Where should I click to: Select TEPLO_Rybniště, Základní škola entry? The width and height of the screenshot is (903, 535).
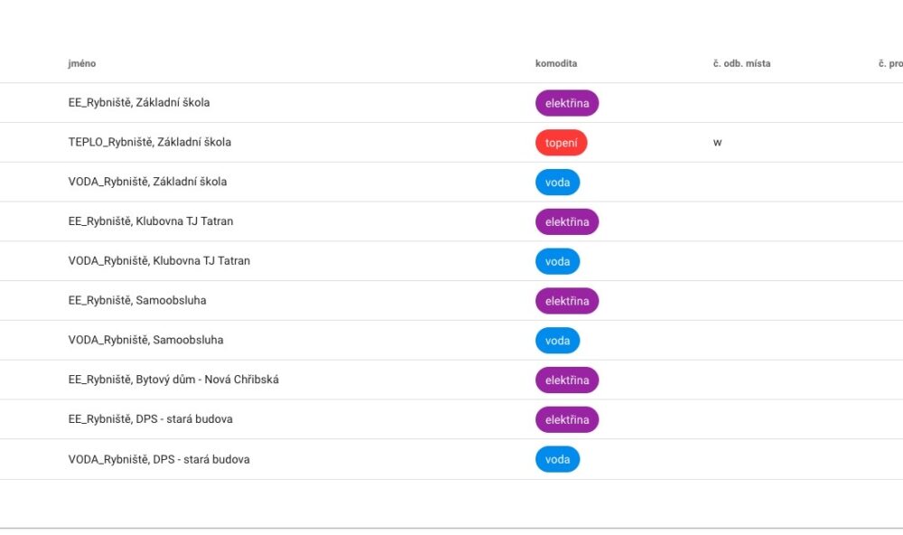150,143
